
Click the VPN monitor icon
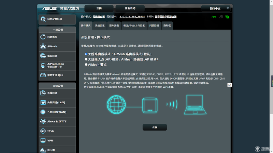(x=43, y=140)
